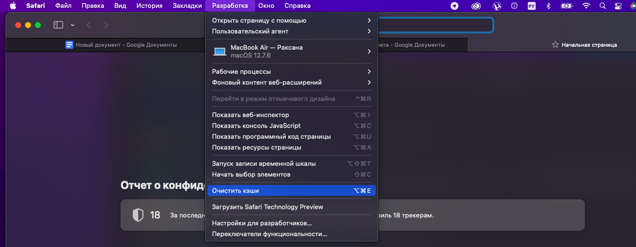Open the Wi-Fi status menu

coord(586,6)
